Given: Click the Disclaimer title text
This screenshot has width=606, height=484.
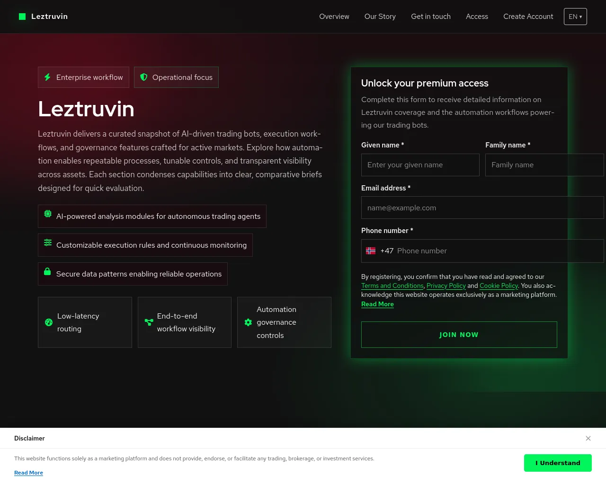Looking at the screenshot, I should (x=29, y=438).
